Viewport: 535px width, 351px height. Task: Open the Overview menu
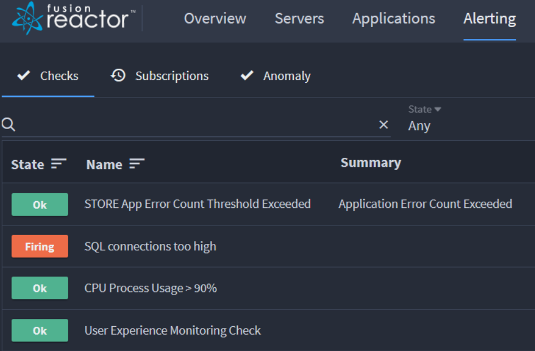coord(215,19)
